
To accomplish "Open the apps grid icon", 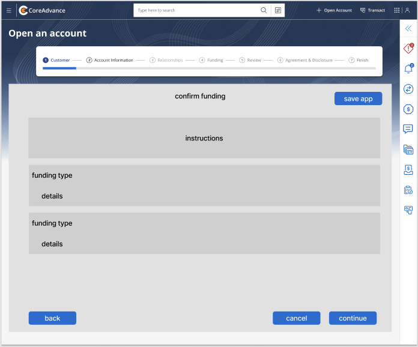I will click(396, 10).
